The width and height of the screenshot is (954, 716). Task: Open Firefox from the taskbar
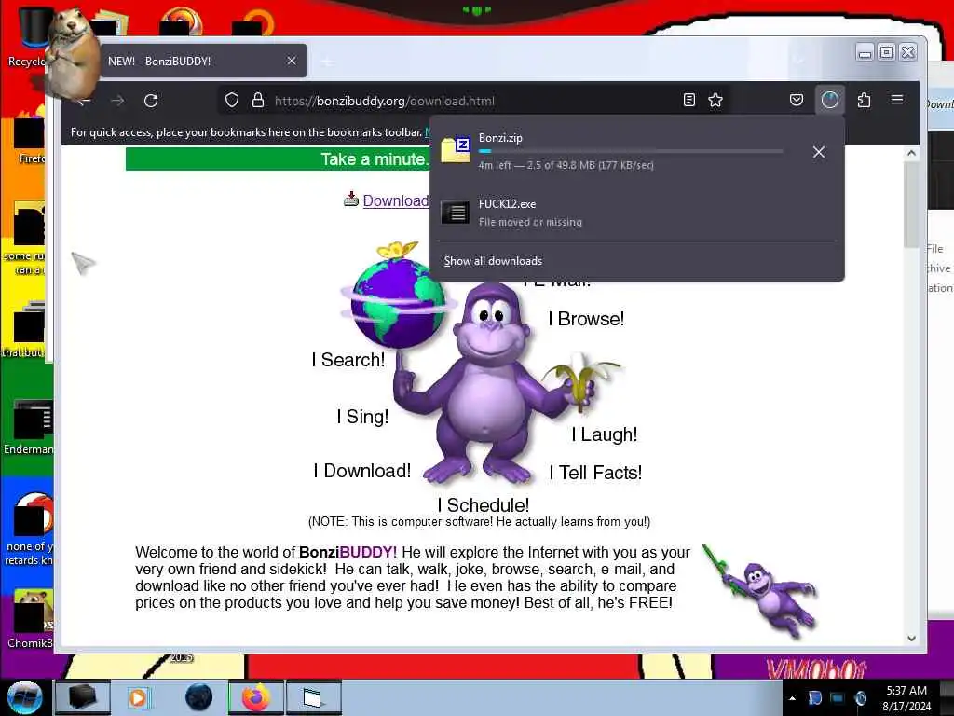256,697
